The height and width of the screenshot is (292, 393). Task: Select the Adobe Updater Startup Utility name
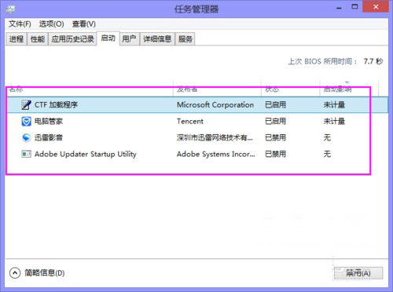[86, 154]
